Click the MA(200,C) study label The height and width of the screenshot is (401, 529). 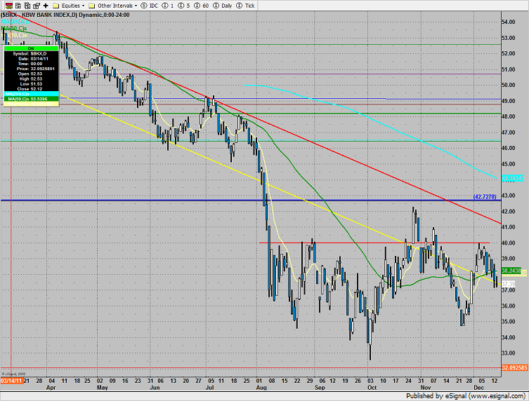tap(15, 22)
